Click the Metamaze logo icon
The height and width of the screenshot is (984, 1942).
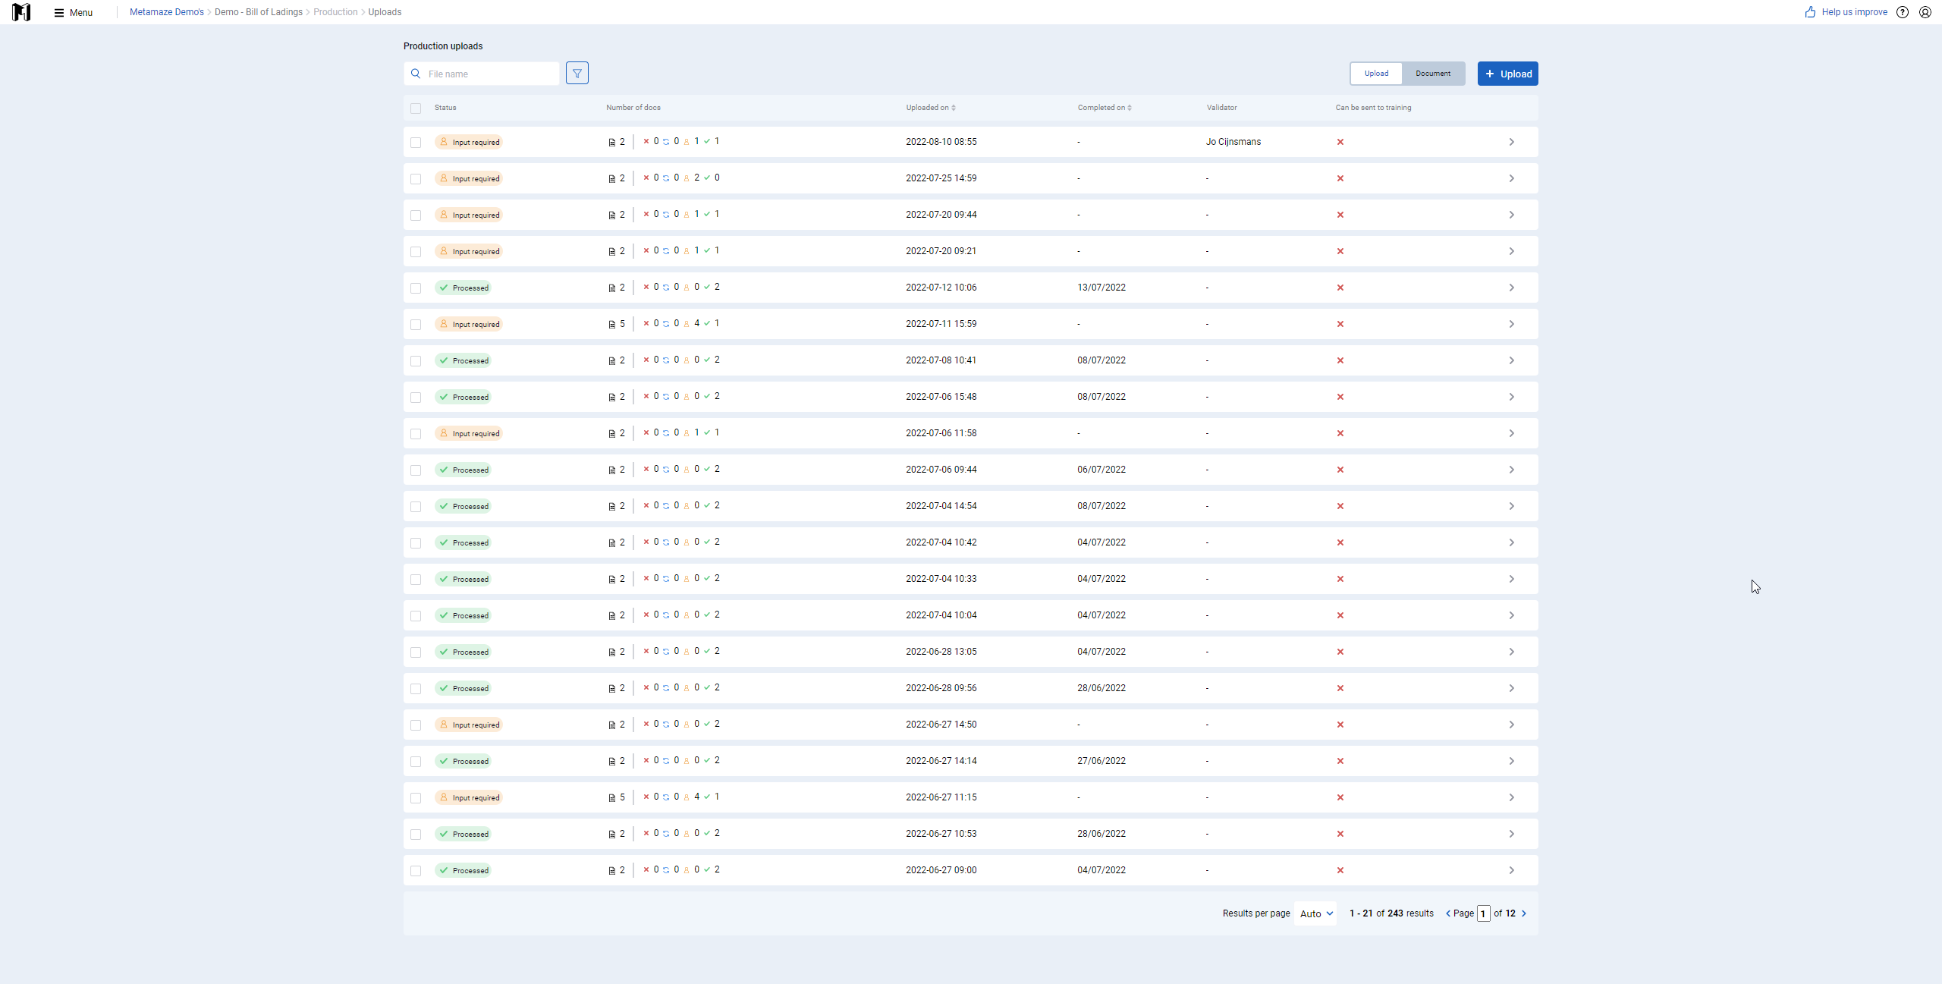pos(21,12)
